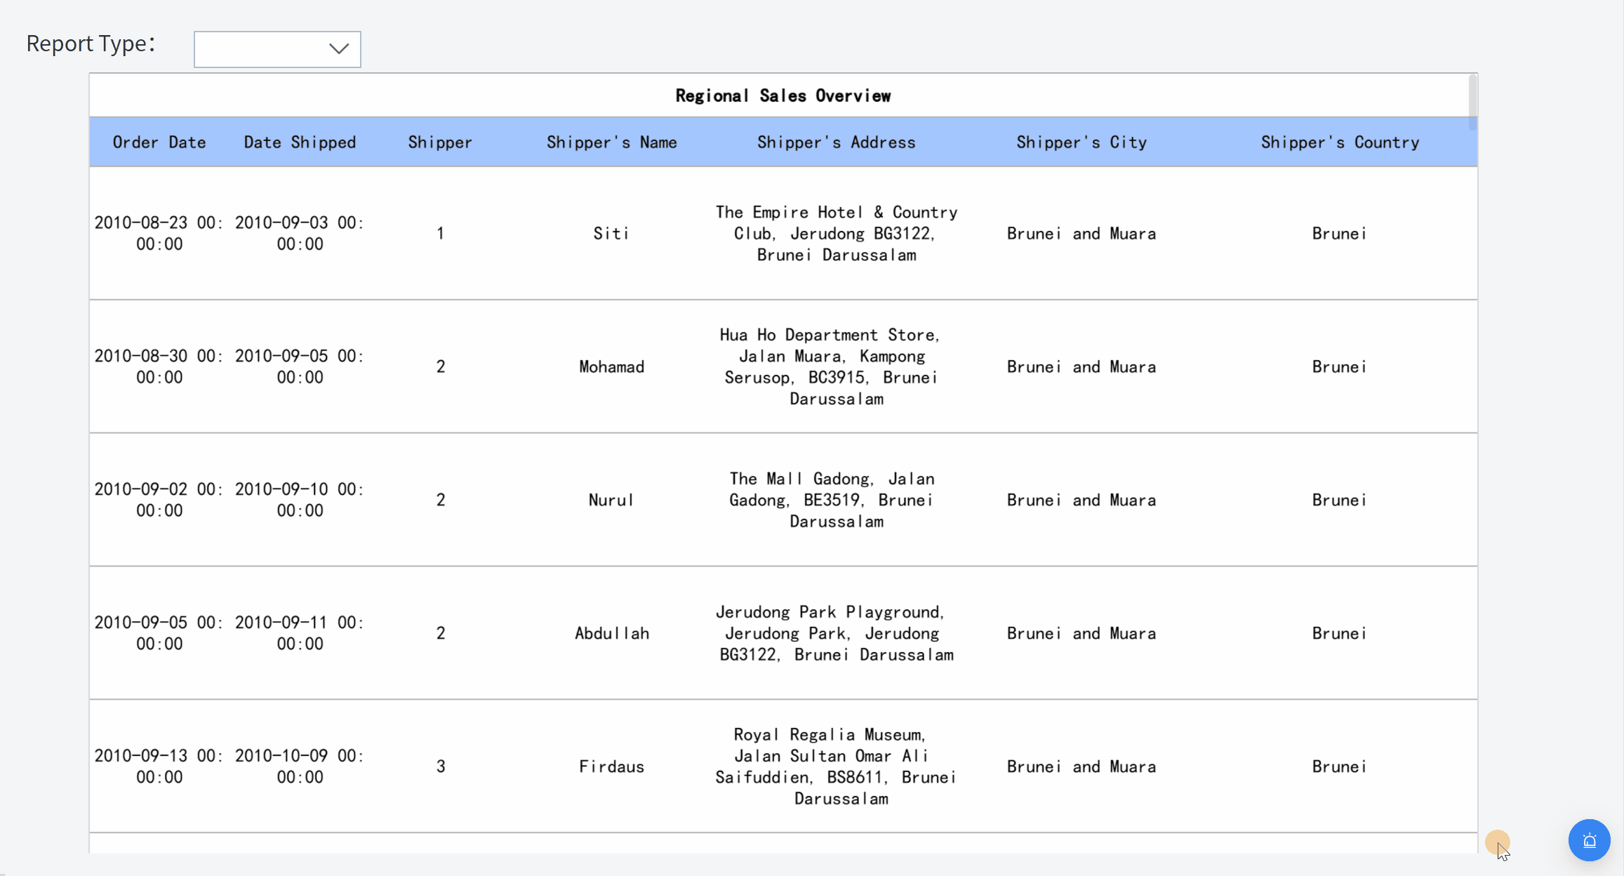Image resolution: width=1624 pixels, height=876 pixels.
Task: Select shipped date 2010-09-10 cell
Action: click(x=300, y=500)
